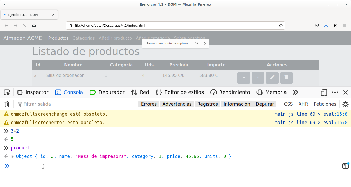The width and height of the screenshot is (351, 187).
Task: Toggle the Errores filter
Action: click(x=149, y=104)
